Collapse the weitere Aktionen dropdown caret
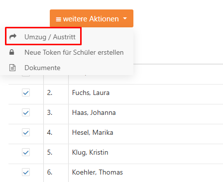The image size is (223, 182). tap(125, 18)
